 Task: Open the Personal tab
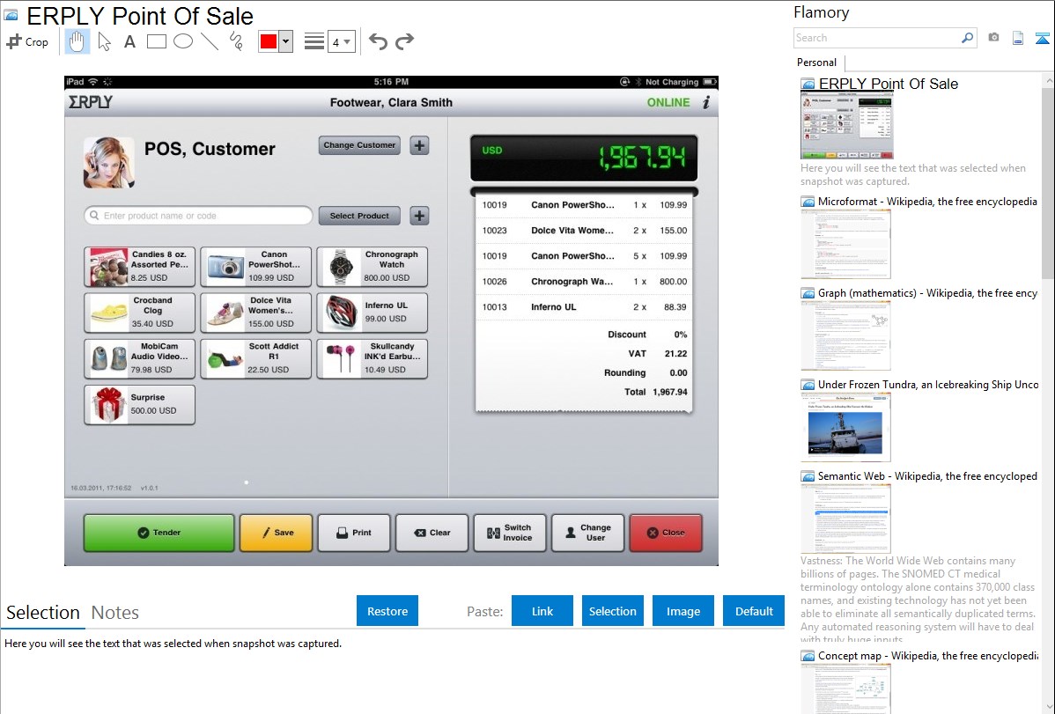point(817,63)
